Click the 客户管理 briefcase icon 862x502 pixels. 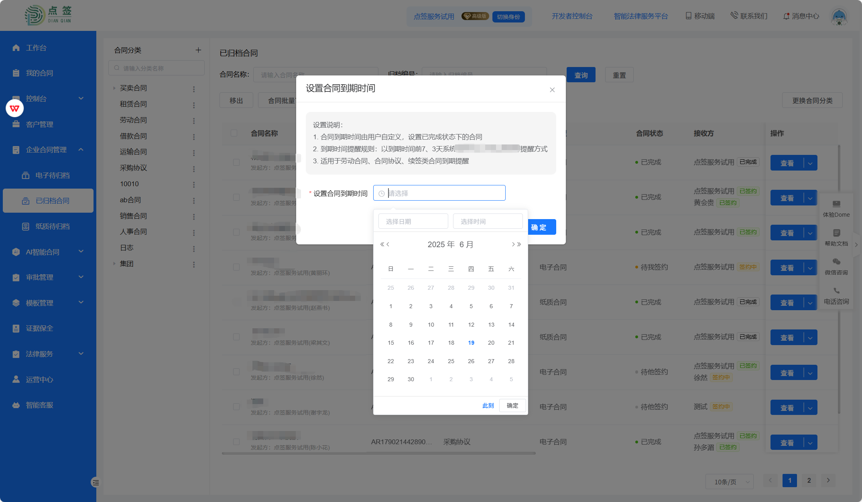pos(16,124)
